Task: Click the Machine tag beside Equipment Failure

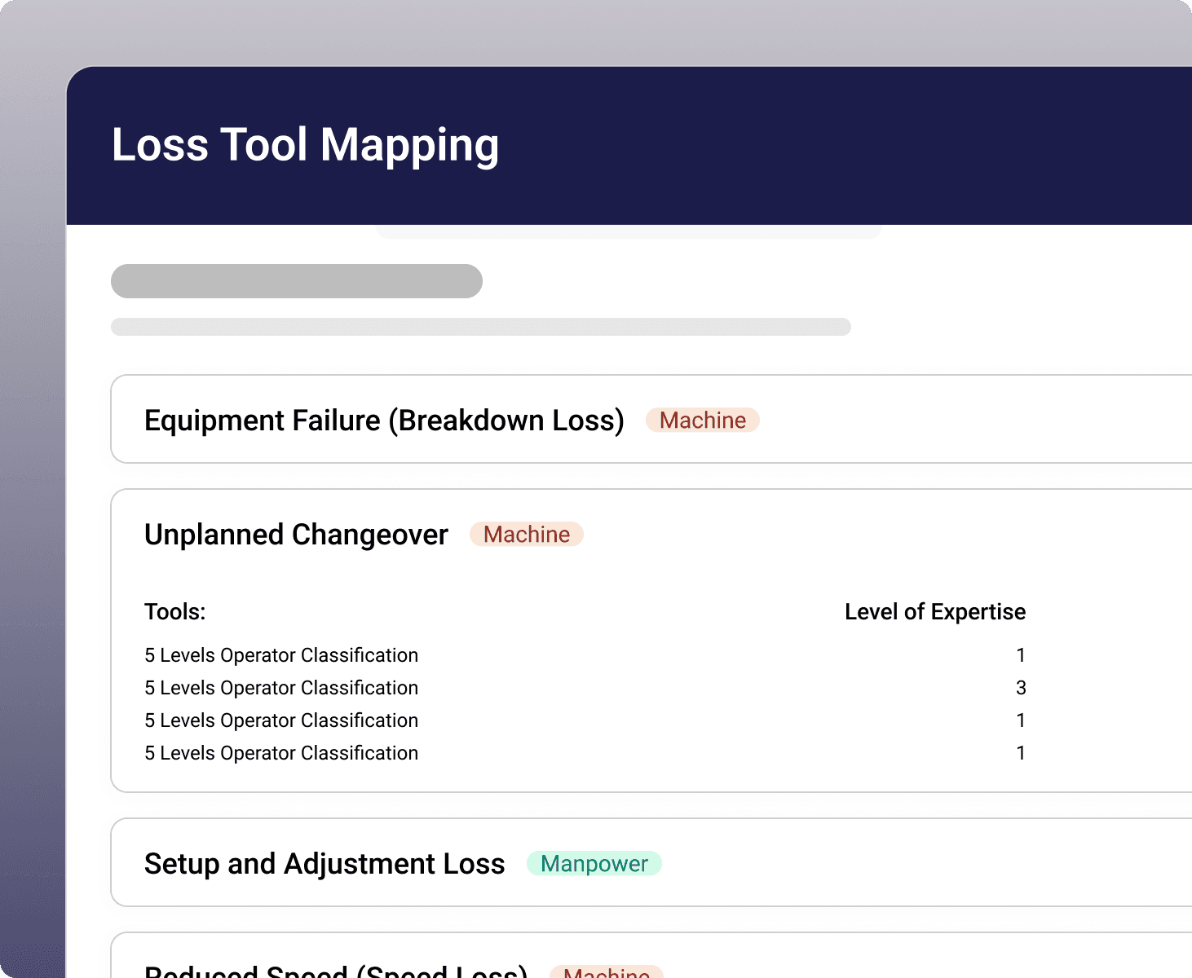Action: [702, 421]
